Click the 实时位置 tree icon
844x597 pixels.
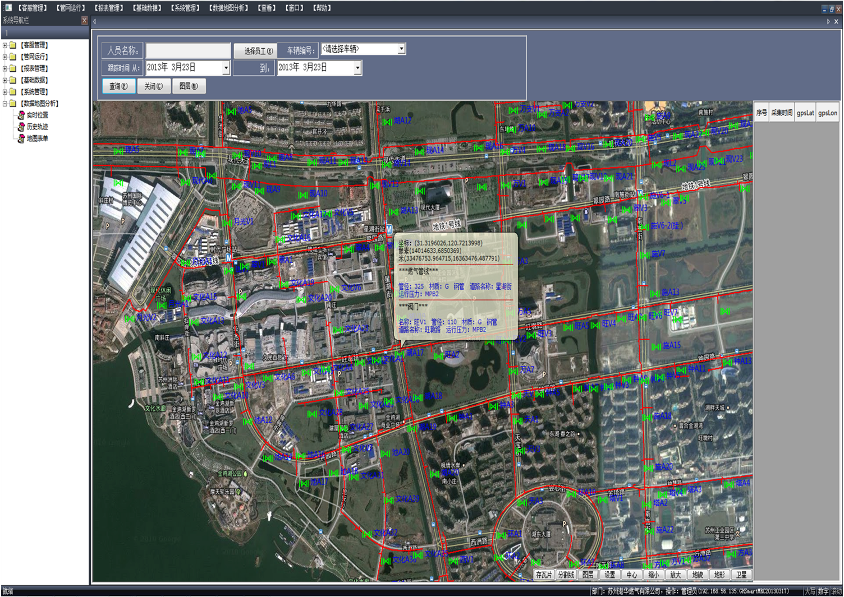(21, 115)
